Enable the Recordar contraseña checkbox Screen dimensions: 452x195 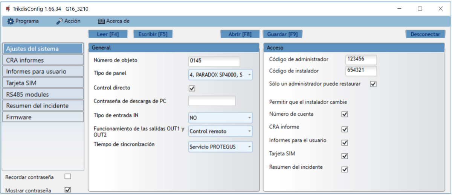pyautogui.click(x=68, y=177)
